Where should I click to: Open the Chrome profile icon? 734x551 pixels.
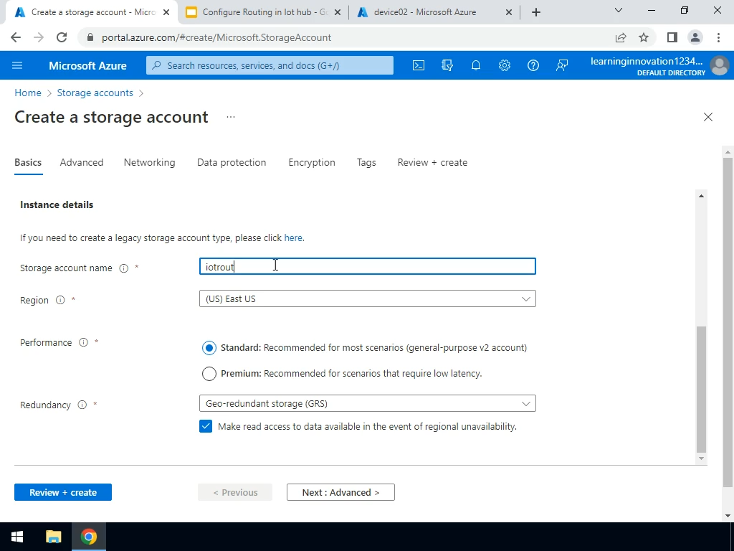695,37
